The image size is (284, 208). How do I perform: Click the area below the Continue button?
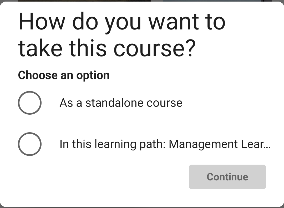coord(227,199)
